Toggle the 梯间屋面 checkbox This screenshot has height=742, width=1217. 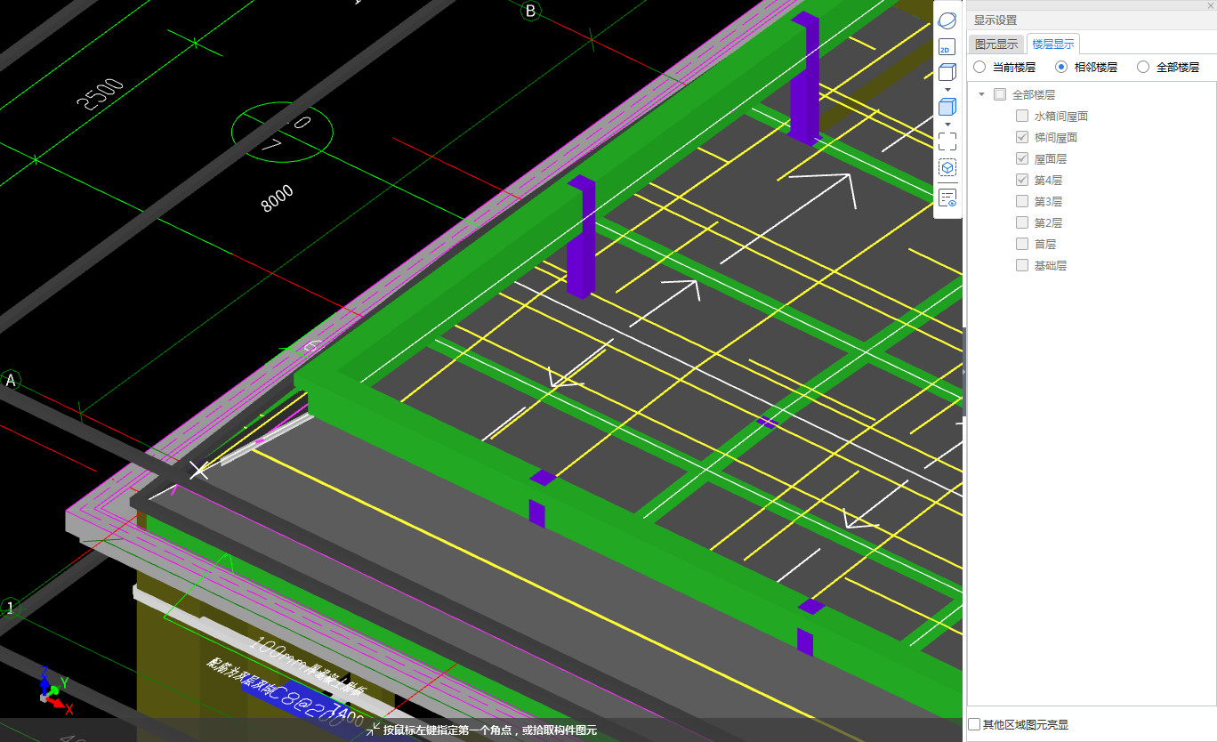tap(1022, 137)
